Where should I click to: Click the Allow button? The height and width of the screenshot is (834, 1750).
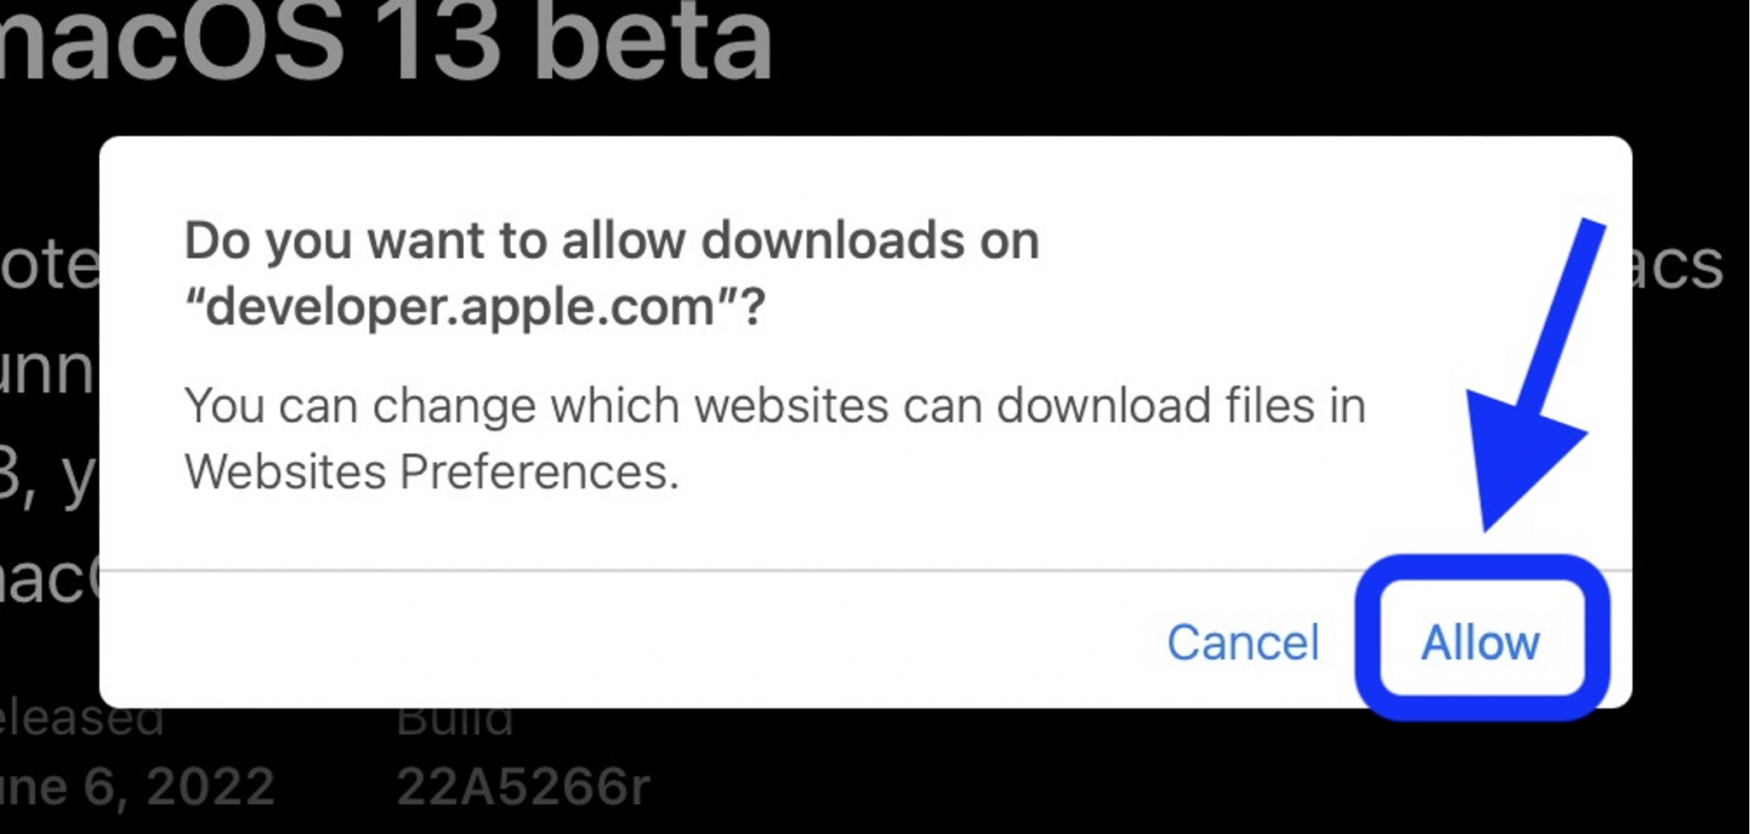(1480, 642)
